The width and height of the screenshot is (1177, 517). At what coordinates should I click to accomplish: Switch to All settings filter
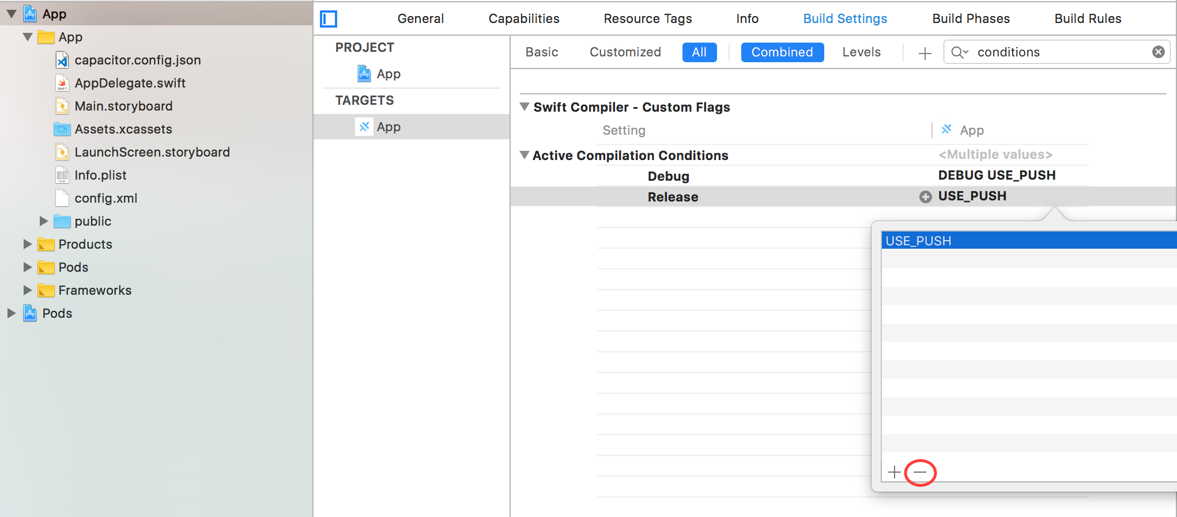pos(699,52)
